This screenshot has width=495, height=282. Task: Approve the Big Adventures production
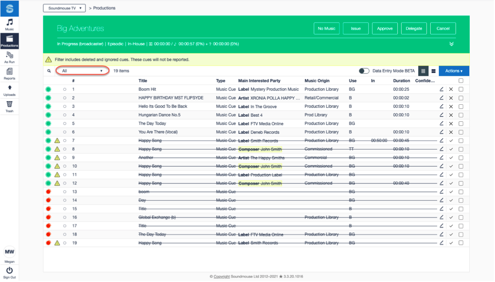(385, 28)
